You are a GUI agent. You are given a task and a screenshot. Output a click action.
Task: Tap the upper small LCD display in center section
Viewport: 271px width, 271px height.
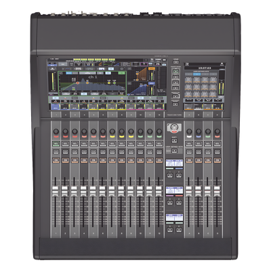(x=174, y=163)
